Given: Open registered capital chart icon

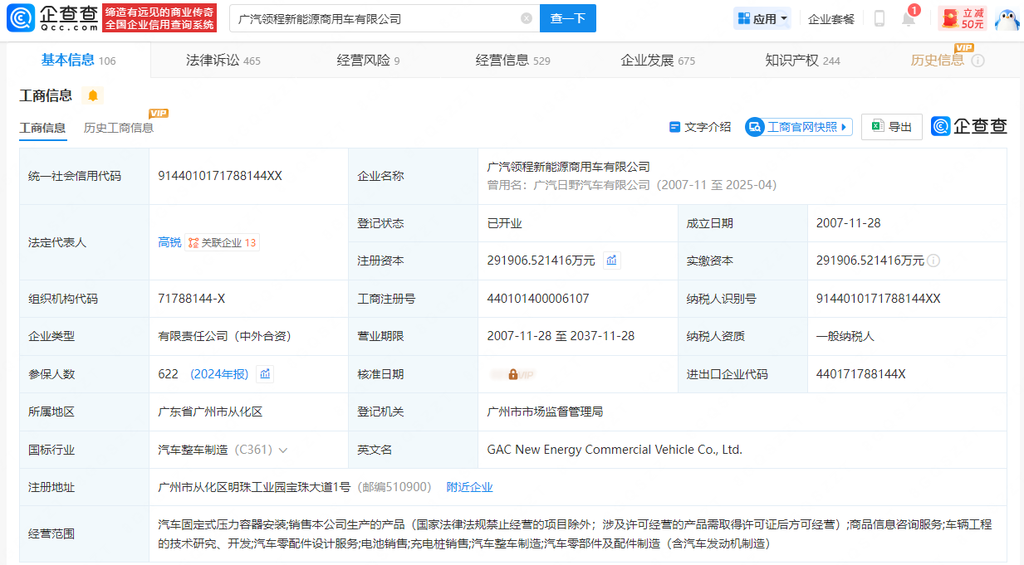Looking at the screenshot, I should (612, 261).
